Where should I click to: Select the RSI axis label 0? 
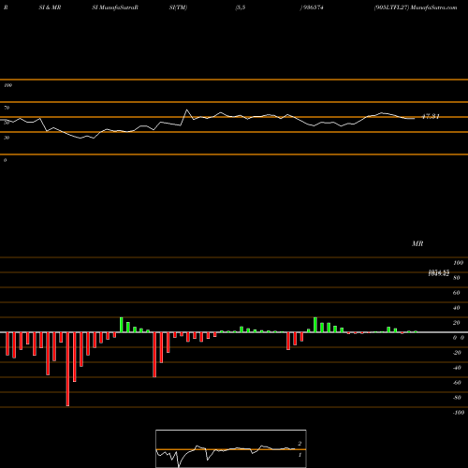[5, 160]
